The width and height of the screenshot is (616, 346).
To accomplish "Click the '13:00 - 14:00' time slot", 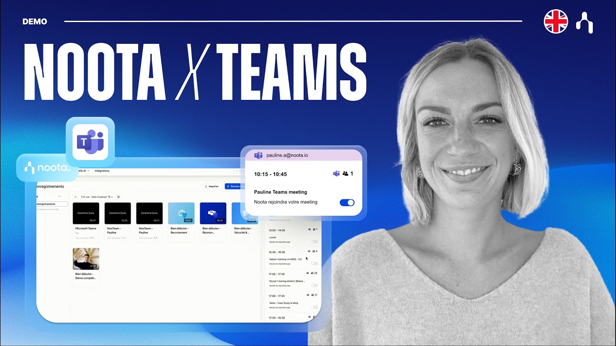I will 277,230.
